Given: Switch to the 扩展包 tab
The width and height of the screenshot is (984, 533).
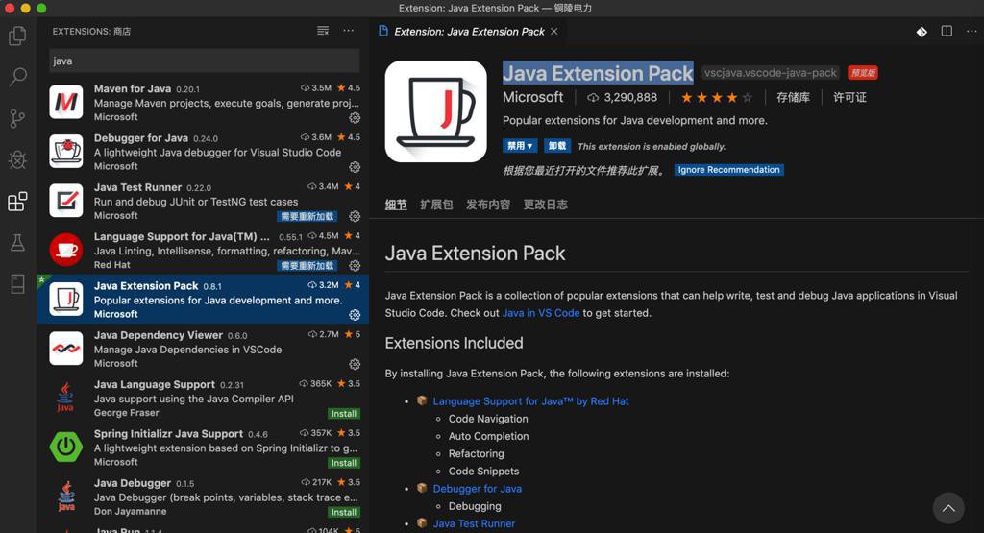Looking at the screenshot, I should pyautogui.click(x=436, y=205).
